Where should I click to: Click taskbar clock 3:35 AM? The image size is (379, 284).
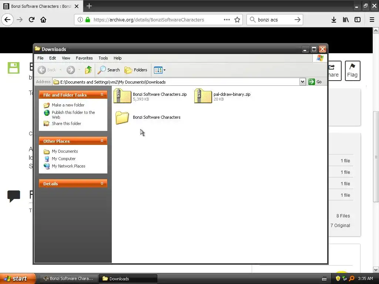click(365, 278)
